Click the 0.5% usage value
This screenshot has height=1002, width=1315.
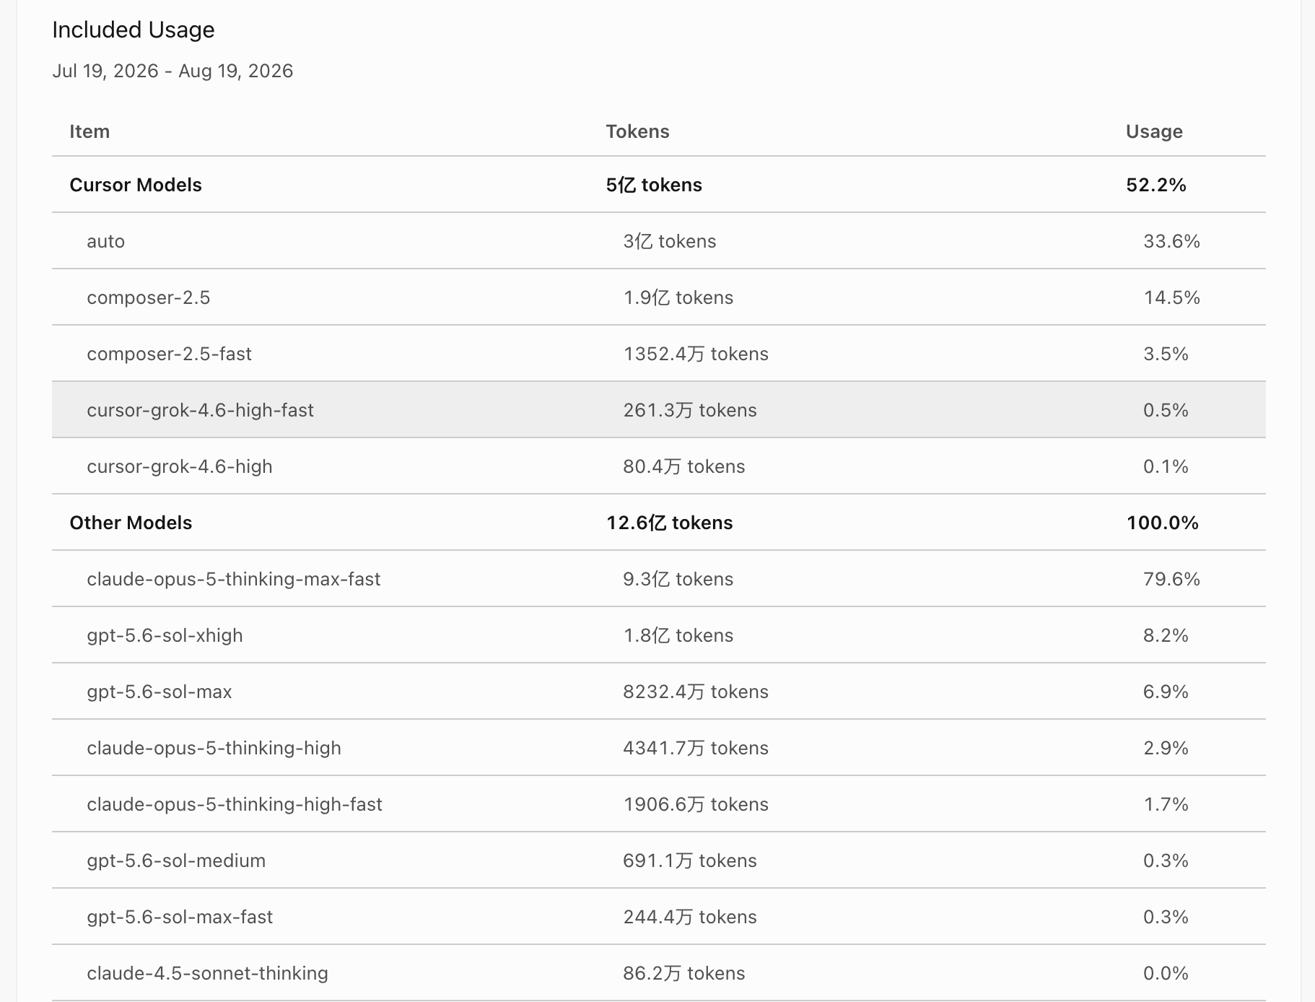[1166, 410]
